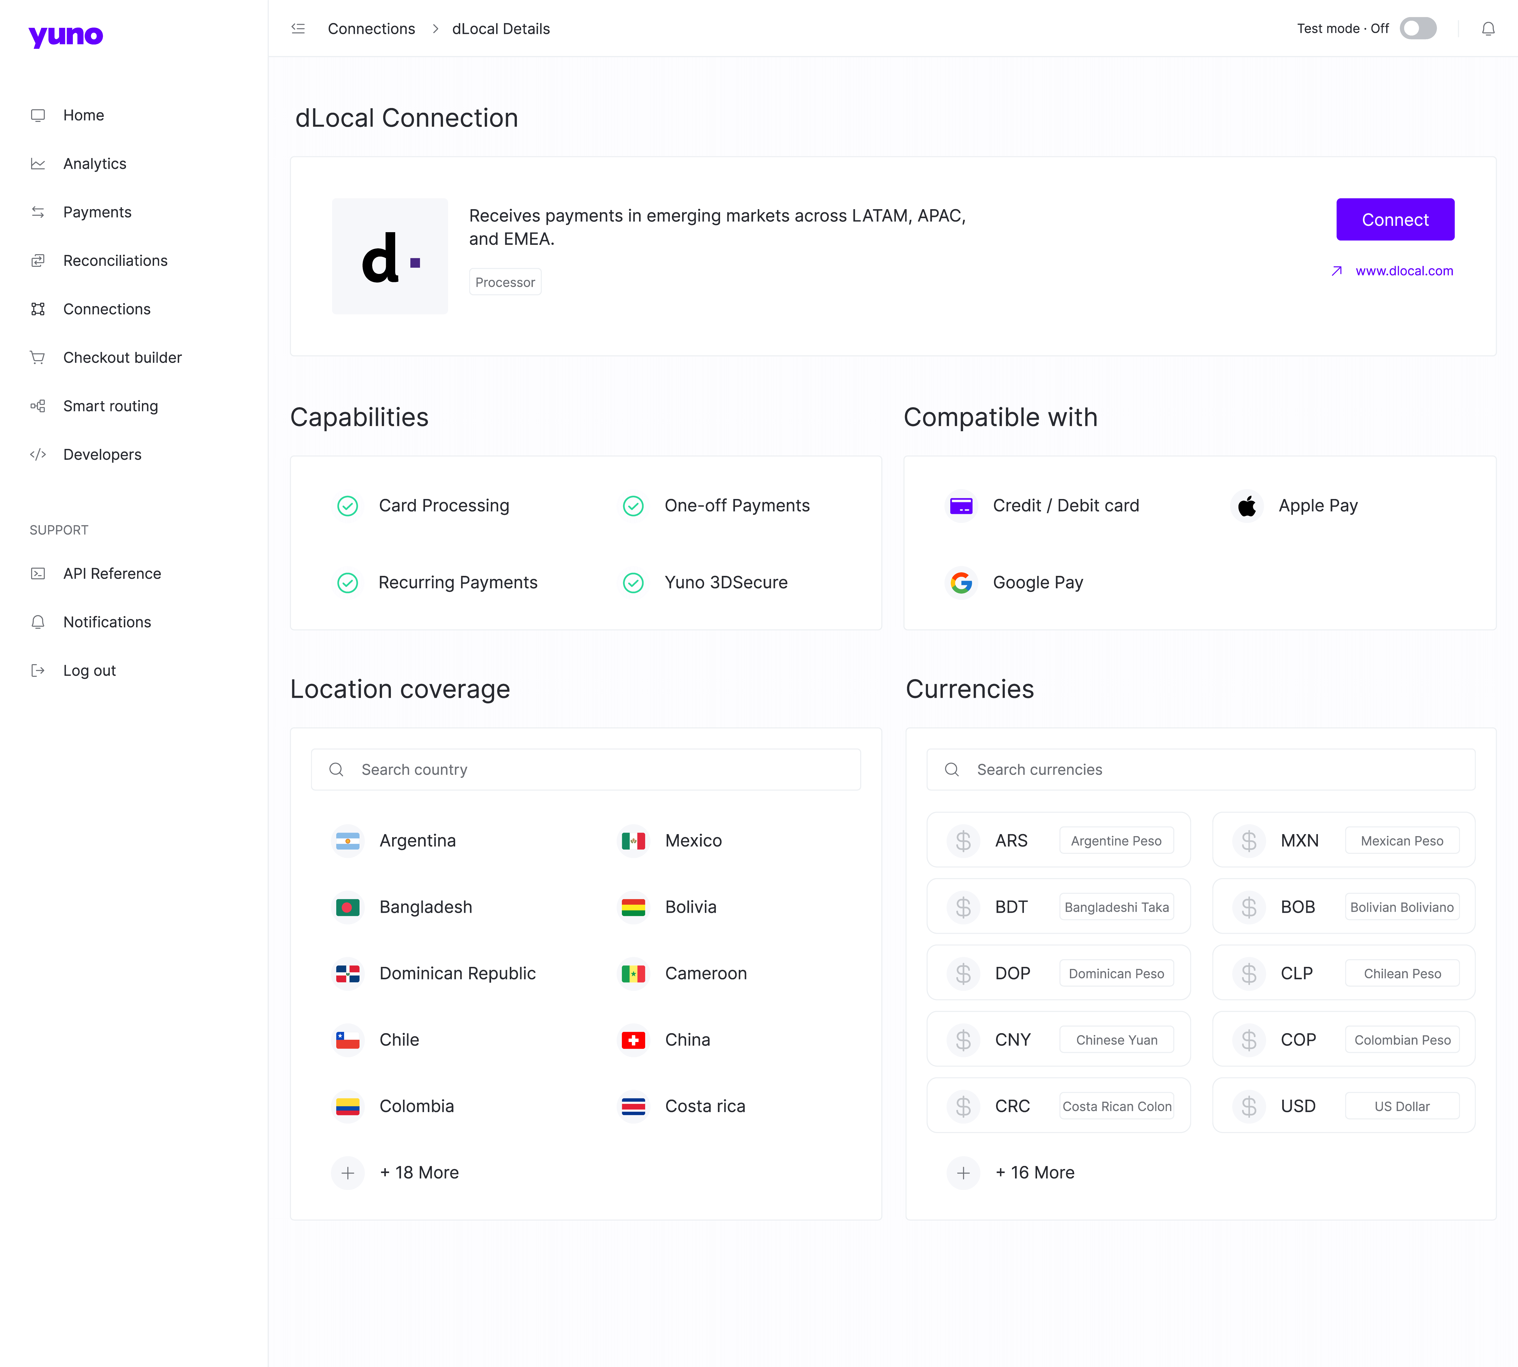Open Smart routing in the sidebar
This screenshot has width=1518, height=1367.
(111, 406)
